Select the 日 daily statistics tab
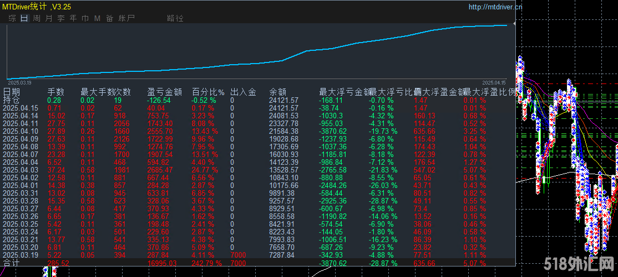Screen dimensions: 618x277 24,18
